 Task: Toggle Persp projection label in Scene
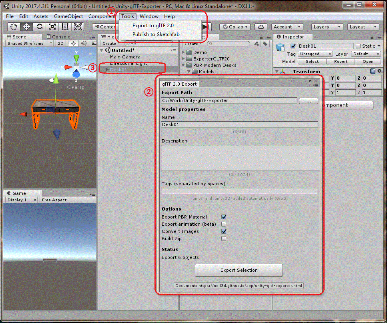point(76,87)
